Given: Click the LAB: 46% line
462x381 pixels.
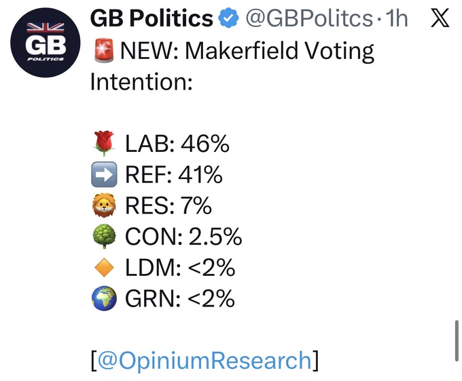Looking at the screenshot, I should pos(160,144).
